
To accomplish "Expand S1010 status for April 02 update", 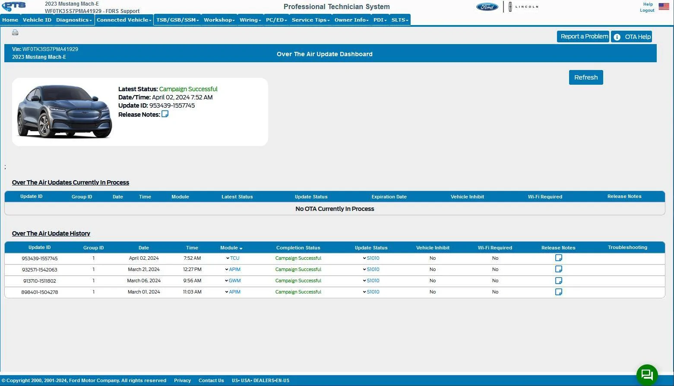I will [x=371, y=258].
